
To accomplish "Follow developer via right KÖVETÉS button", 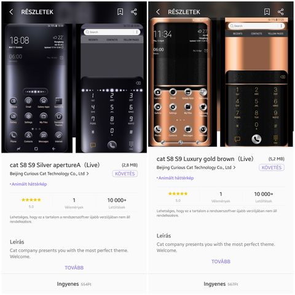I will [272, 168].
